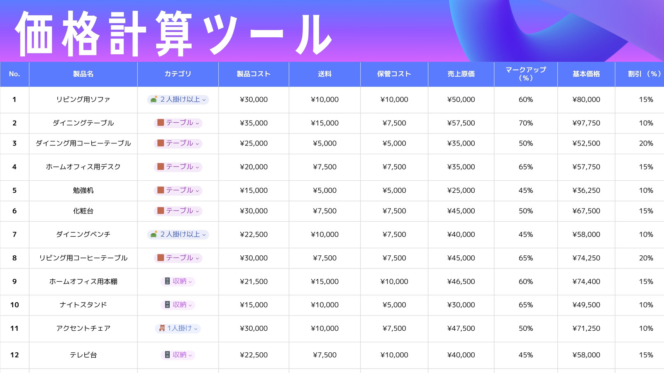This screenshot has width=664, height=373.
Task: Click sofa icon in ダイニングベンチ row
Action: [x=154, y=234]
